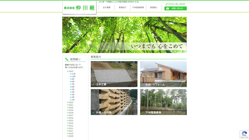Open the 11月 archive link
The height and width of the screenshot is (140, 249).
[73, 74]
